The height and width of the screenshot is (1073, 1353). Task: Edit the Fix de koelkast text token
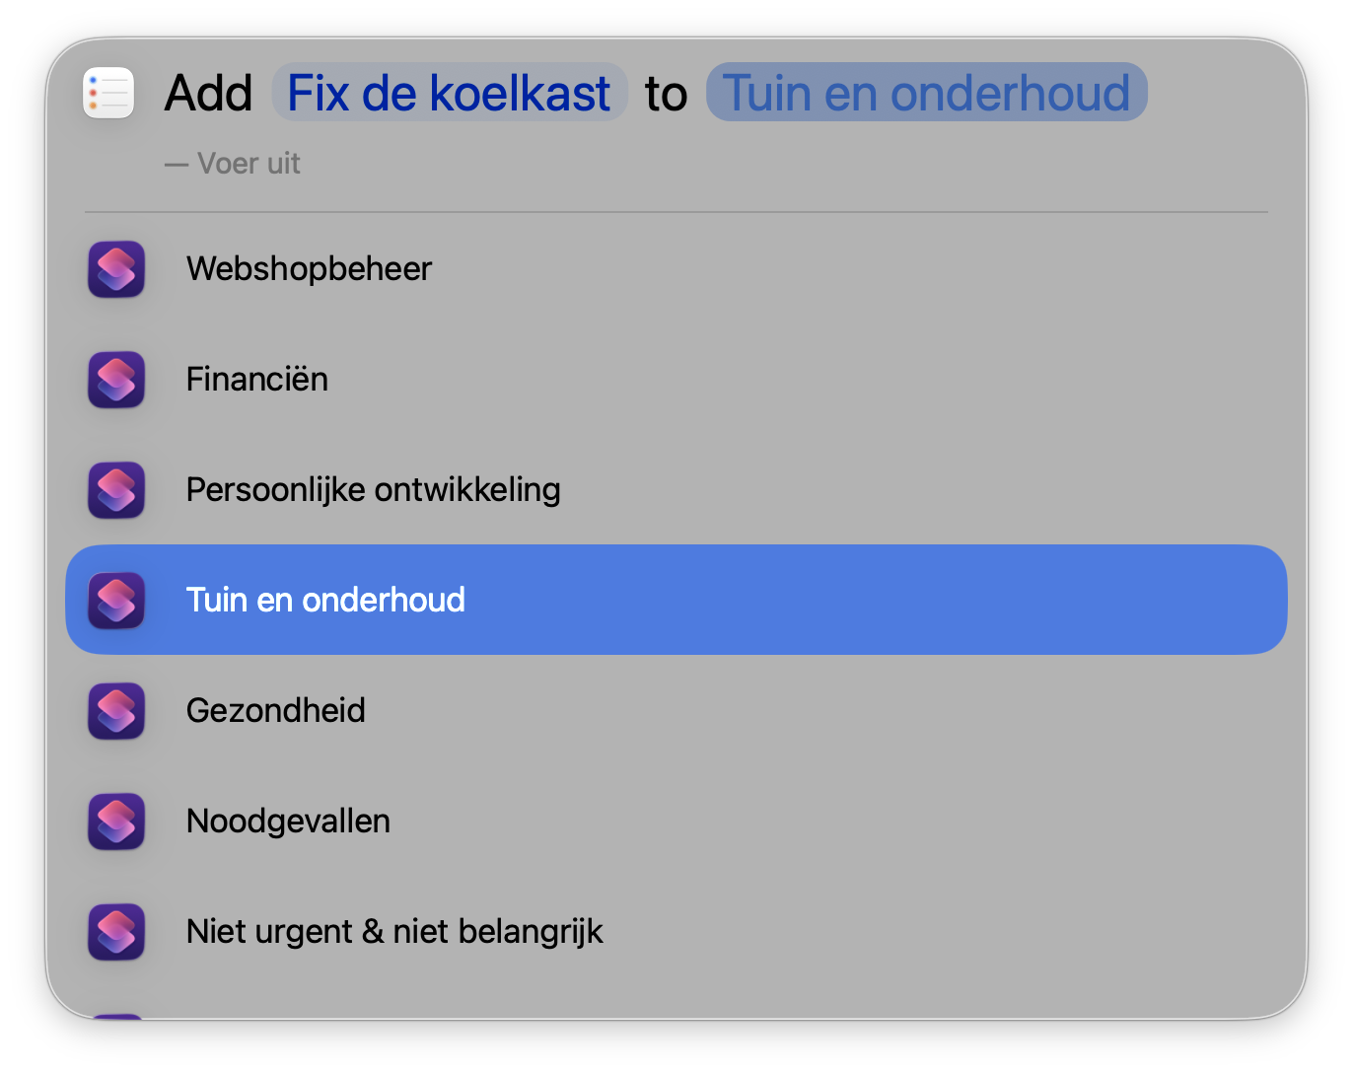pos(449,93)
